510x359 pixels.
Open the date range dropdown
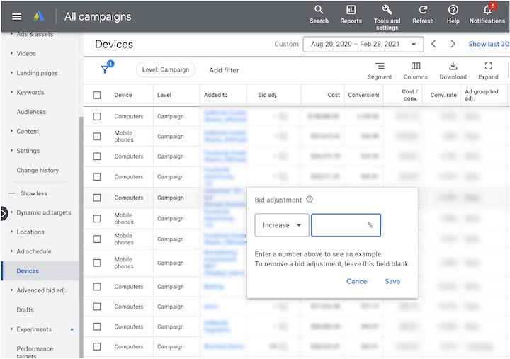click(x=363, y=44)
